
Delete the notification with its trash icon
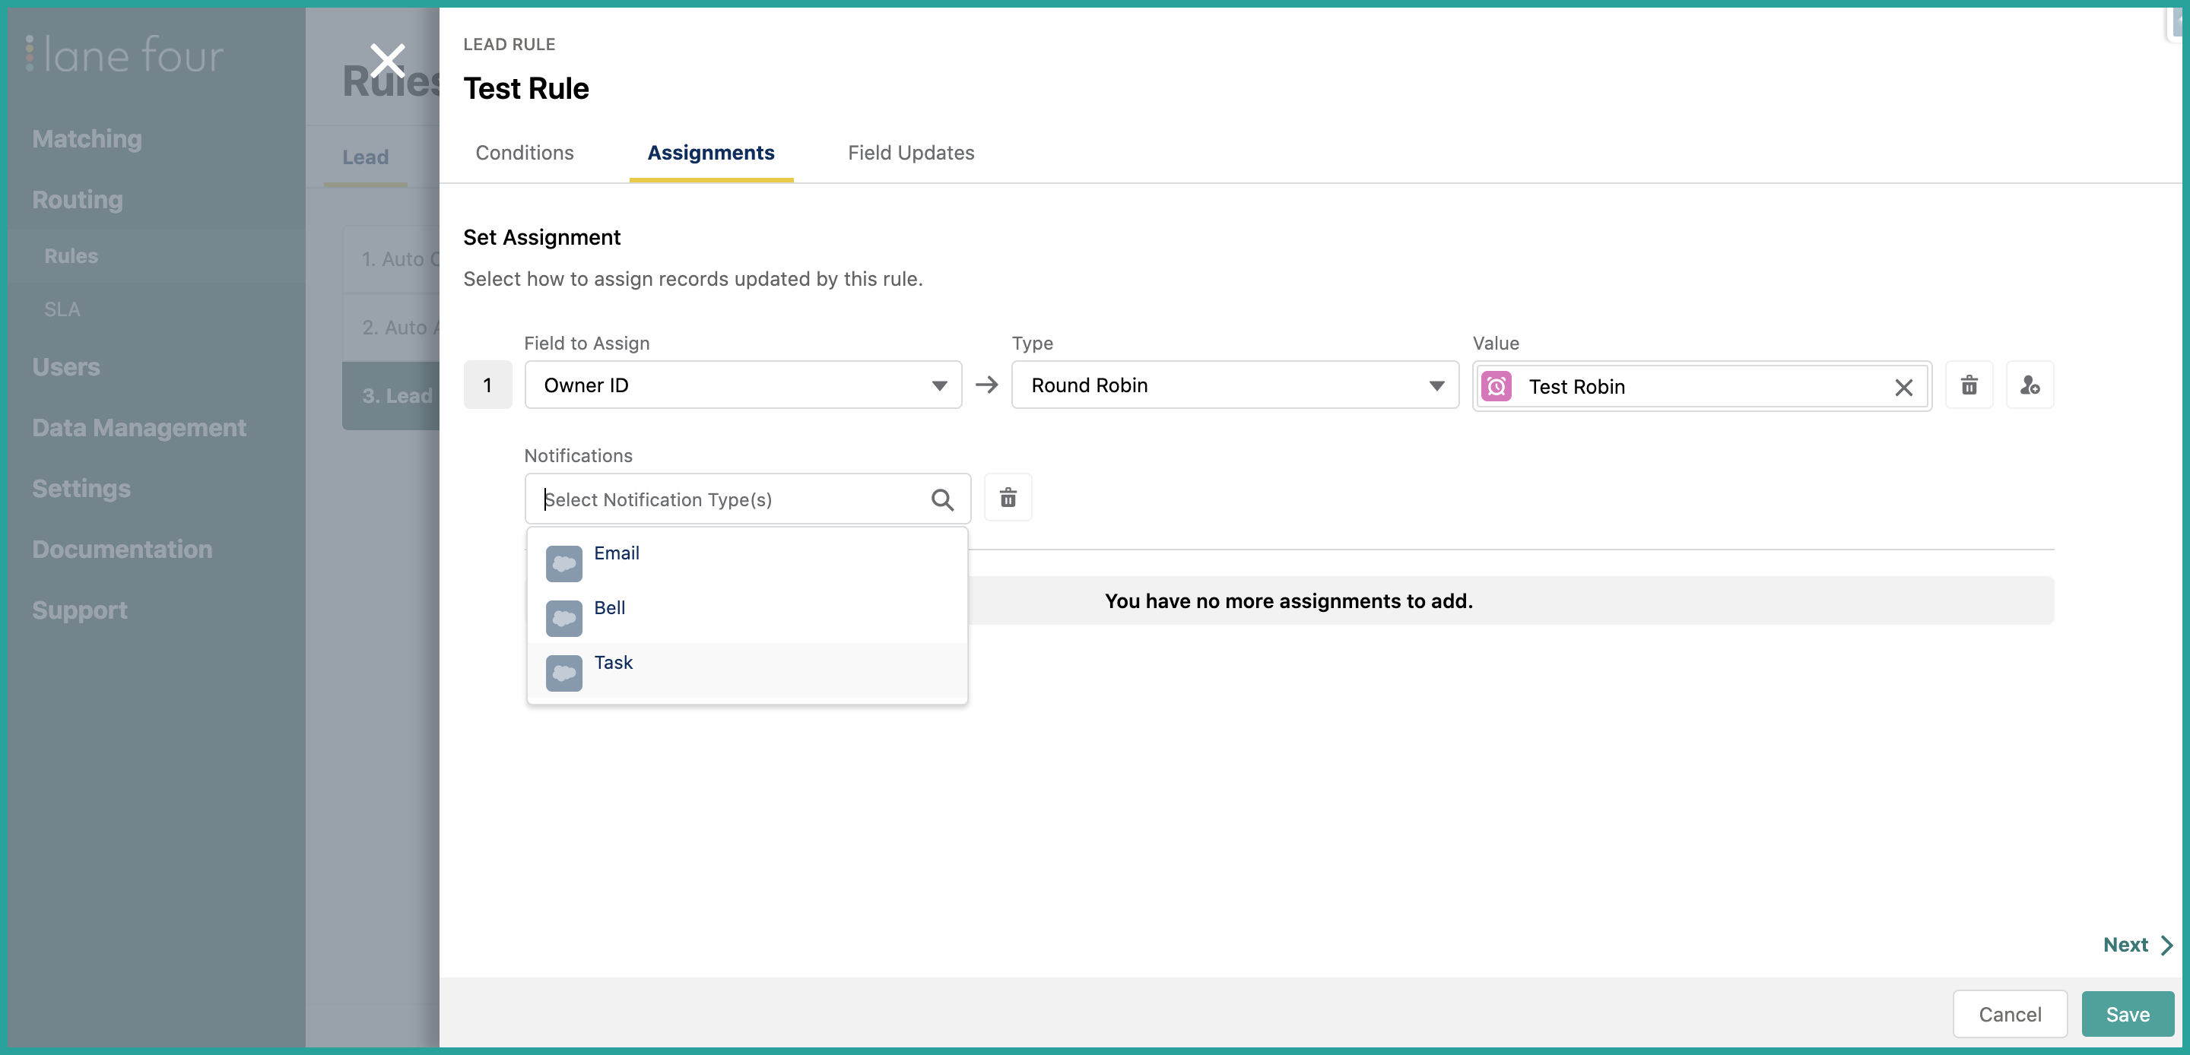point(1008,497)
